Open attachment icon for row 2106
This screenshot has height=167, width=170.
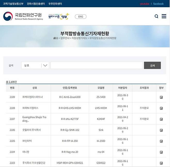(161, 130)
